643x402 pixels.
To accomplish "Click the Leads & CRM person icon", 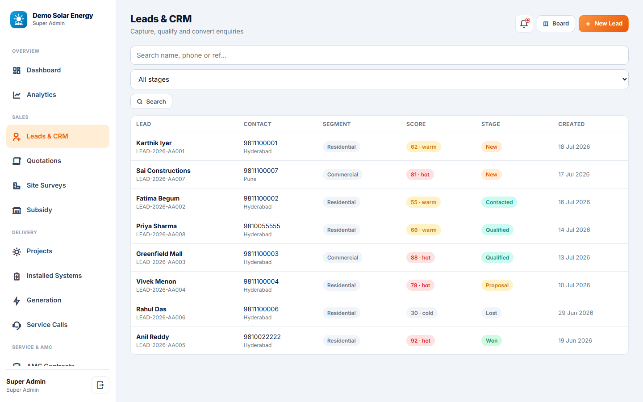I will pos(17,137).
